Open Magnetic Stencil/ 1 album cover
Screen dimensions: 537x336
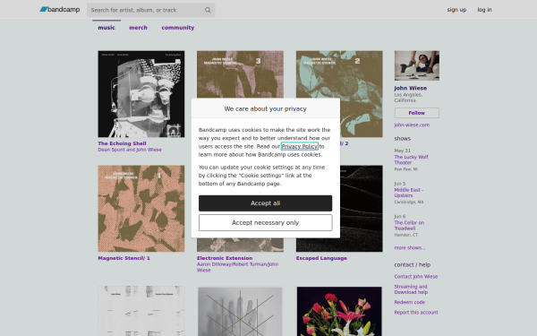point(141,209)
